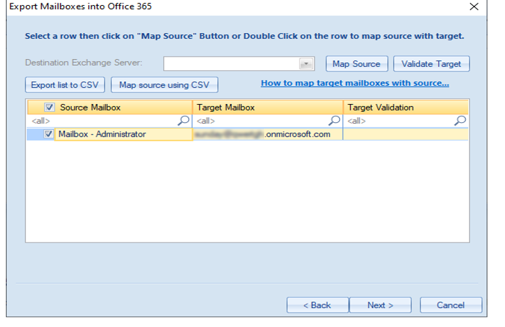Proceed with the Next > button
Viewport: 505px width, 327px height.
coord(380,305)
